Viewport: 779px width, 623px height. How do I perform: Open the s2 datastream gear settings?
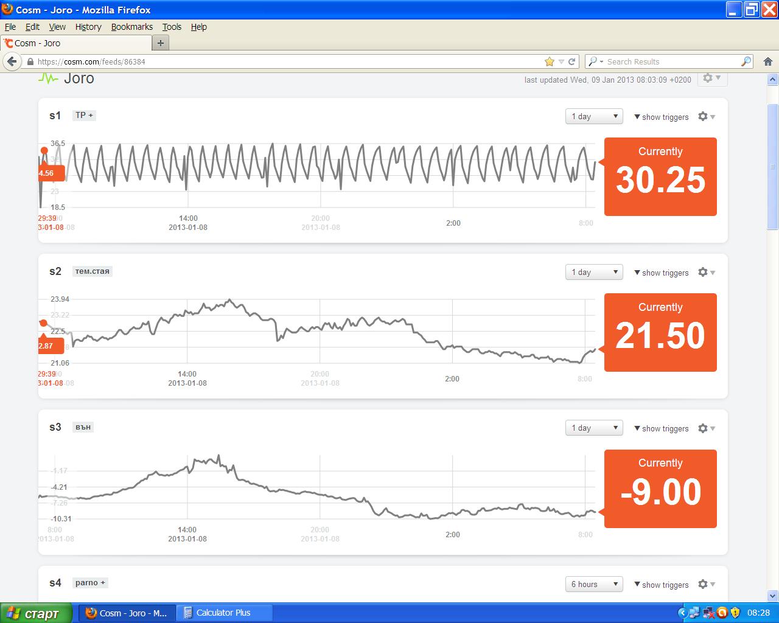click(705, 273)
